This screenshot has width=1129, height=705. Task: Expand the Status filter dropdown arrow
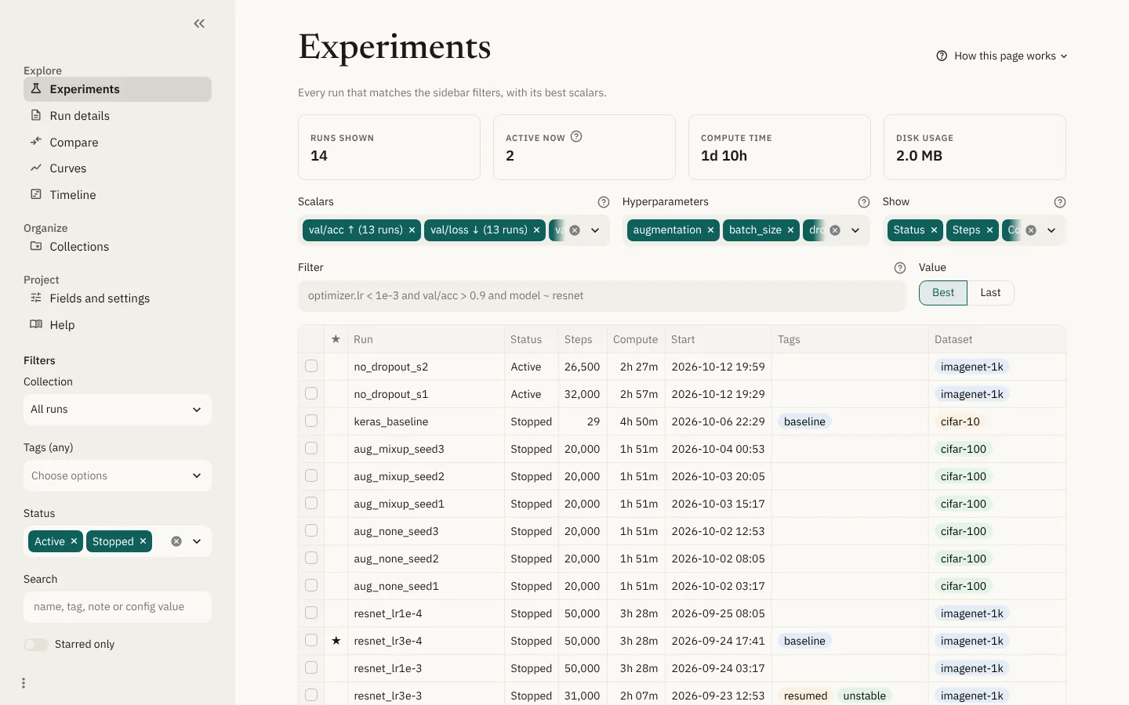(197, 541)
